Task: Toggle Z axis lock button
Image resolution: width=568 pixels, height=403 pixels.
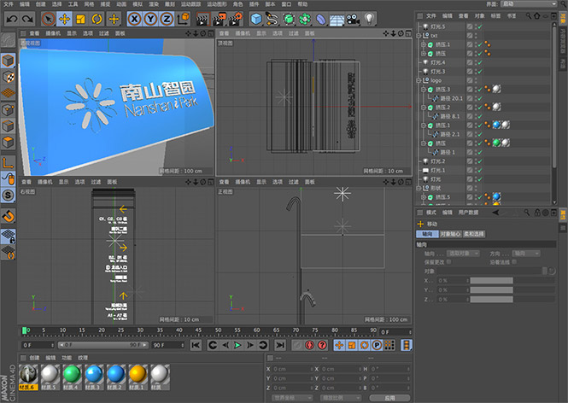Action: pos(167,19)
